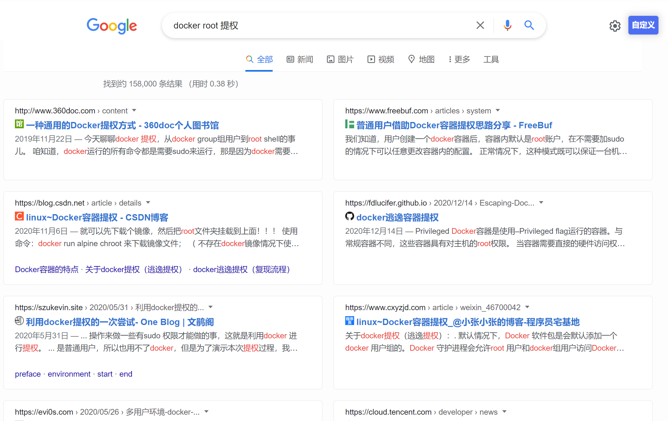
Task: Clear the search box with the X icon
Action: [480, 25]
